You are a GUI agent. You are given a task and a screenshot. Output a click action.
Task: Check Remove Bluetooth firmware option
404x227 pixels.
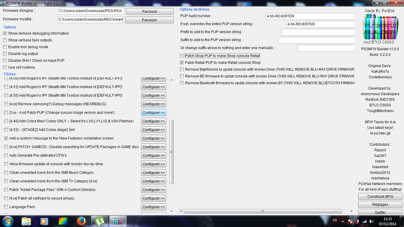coord(182,83)
